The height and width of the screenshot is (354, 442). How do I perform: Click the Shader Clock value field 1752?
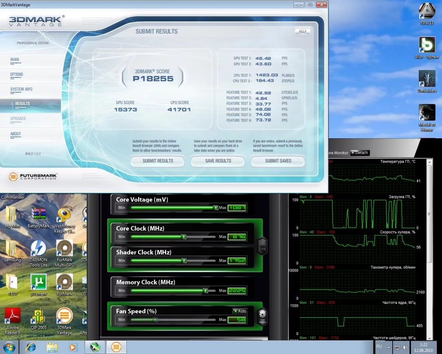pyautogui.click(x=237, y=260)
